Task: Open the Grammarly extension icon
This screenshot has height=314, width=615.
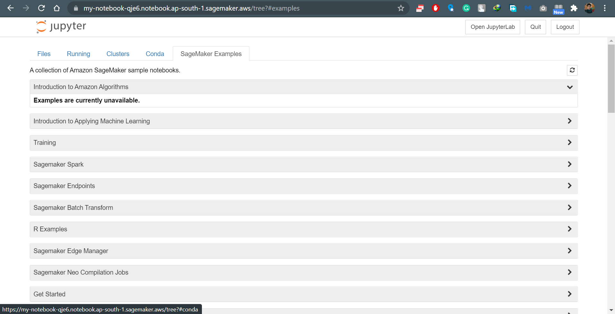Action: (x=466, y=8)
